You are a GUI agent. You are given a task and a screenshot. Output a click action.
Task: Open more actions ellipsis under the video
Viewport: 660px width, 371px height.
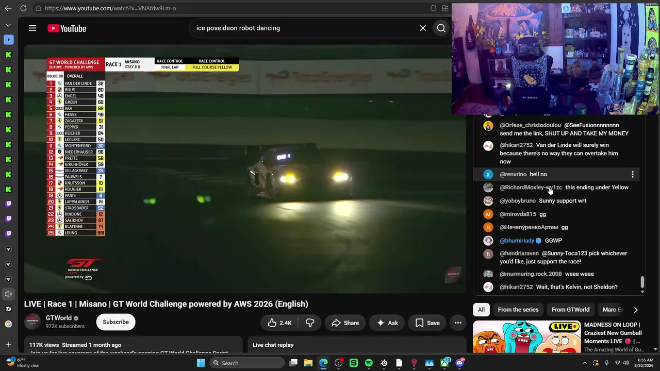458,323
